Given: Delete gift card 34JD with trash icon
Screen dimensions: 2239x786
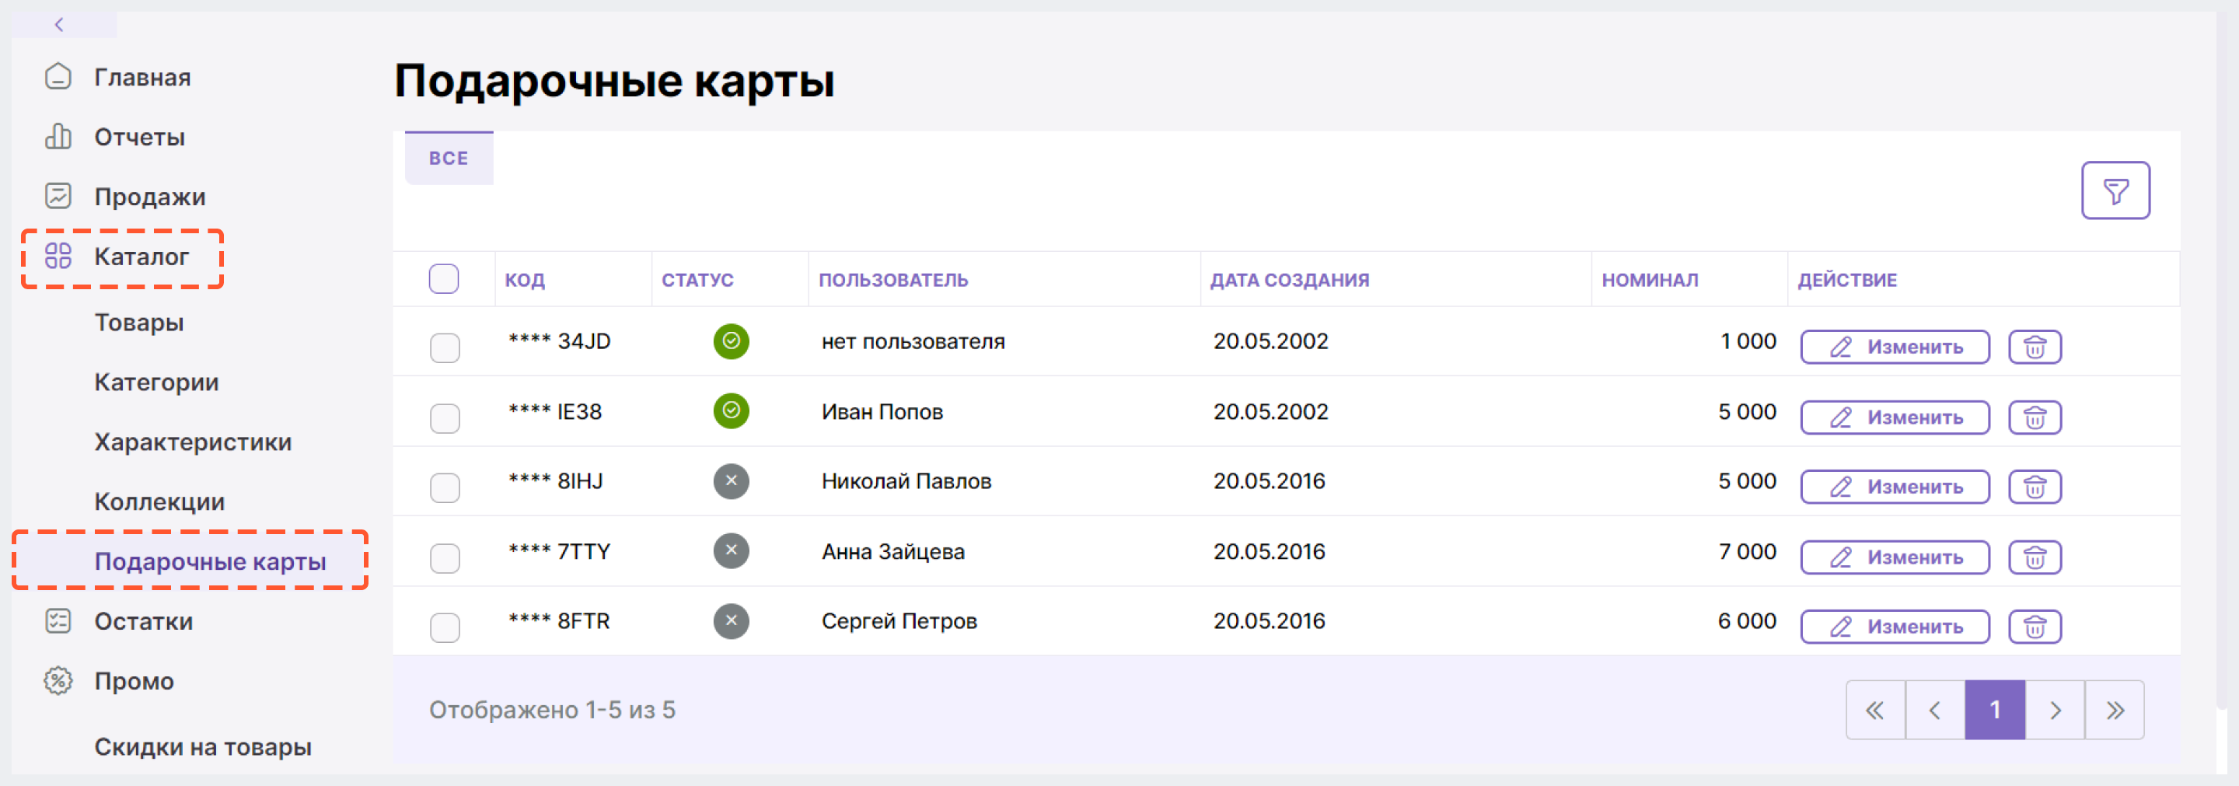Looking at the screenshot, I should click(x=2035, y=347).
